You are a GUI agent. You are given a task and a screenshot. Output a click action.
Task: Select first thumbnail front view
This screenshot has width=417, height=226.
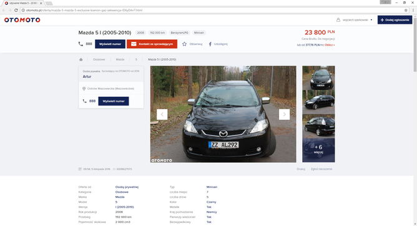[318, 77]
